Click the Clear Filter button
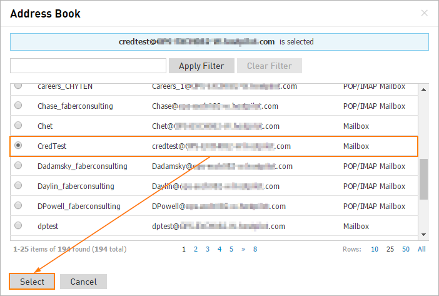The image size is (439, 296). pos(270,66)
